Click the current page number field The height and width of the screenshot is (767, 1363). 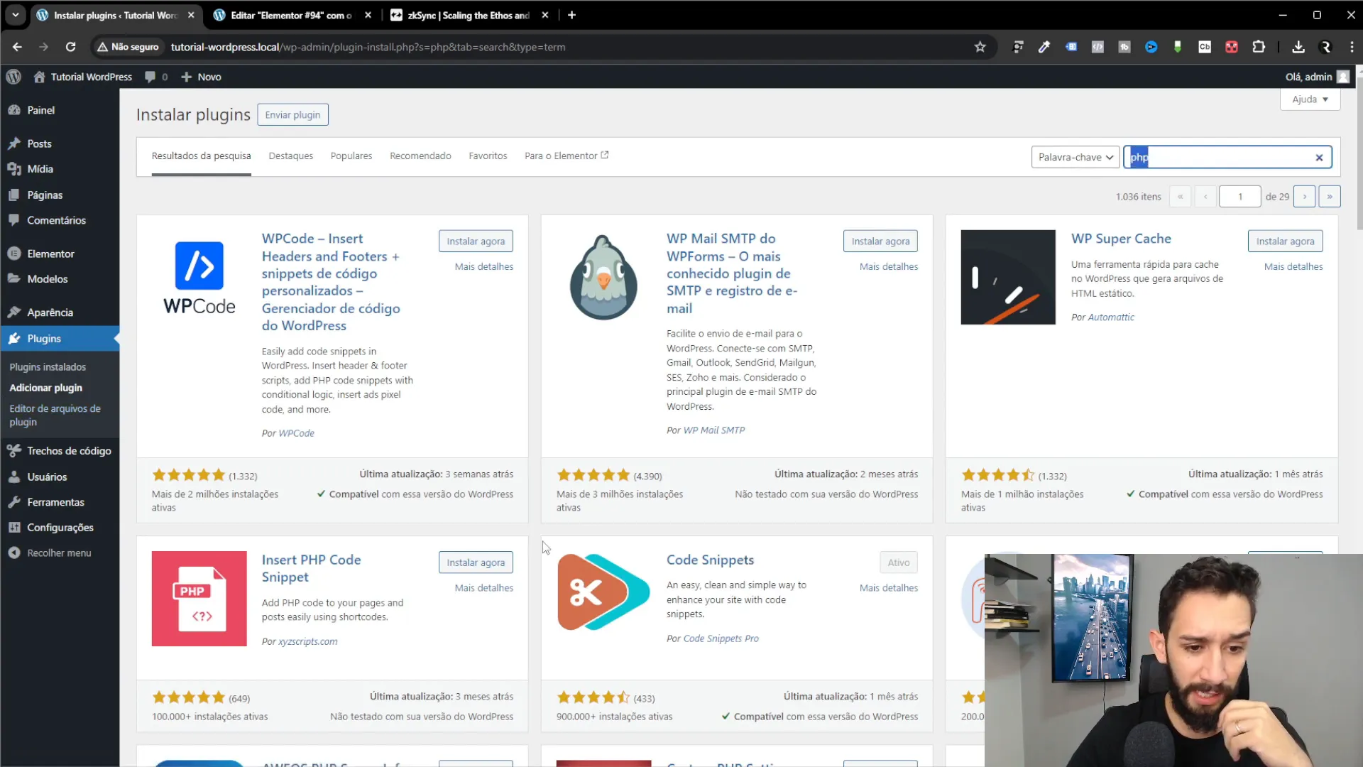[x=1239, y=197]
